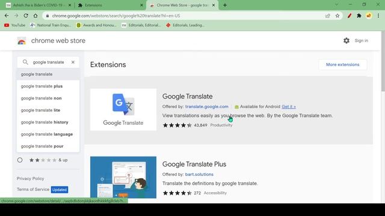Click the Productivity category label
This screenshot has width=385, height=216.
(221, 125)
